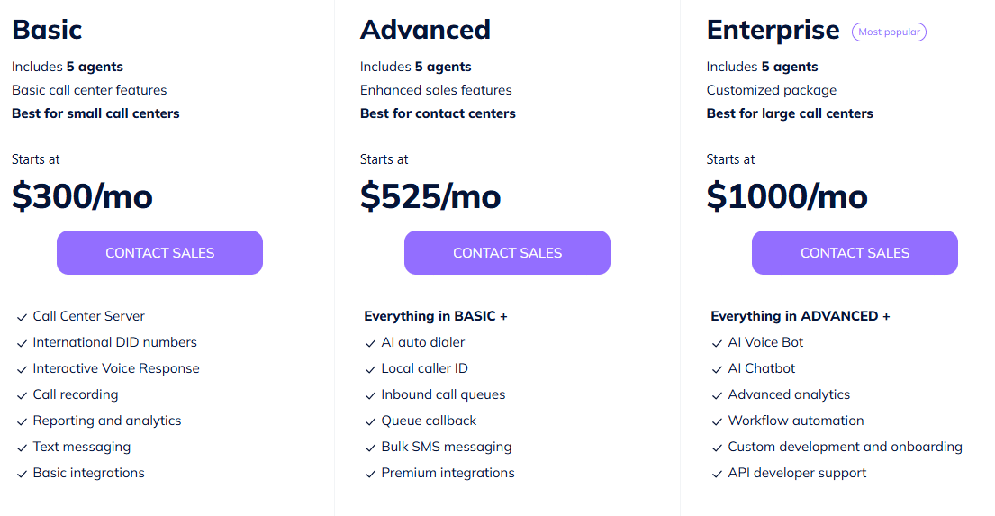Click checkmark beside Local caller ID

coord(371,369)
